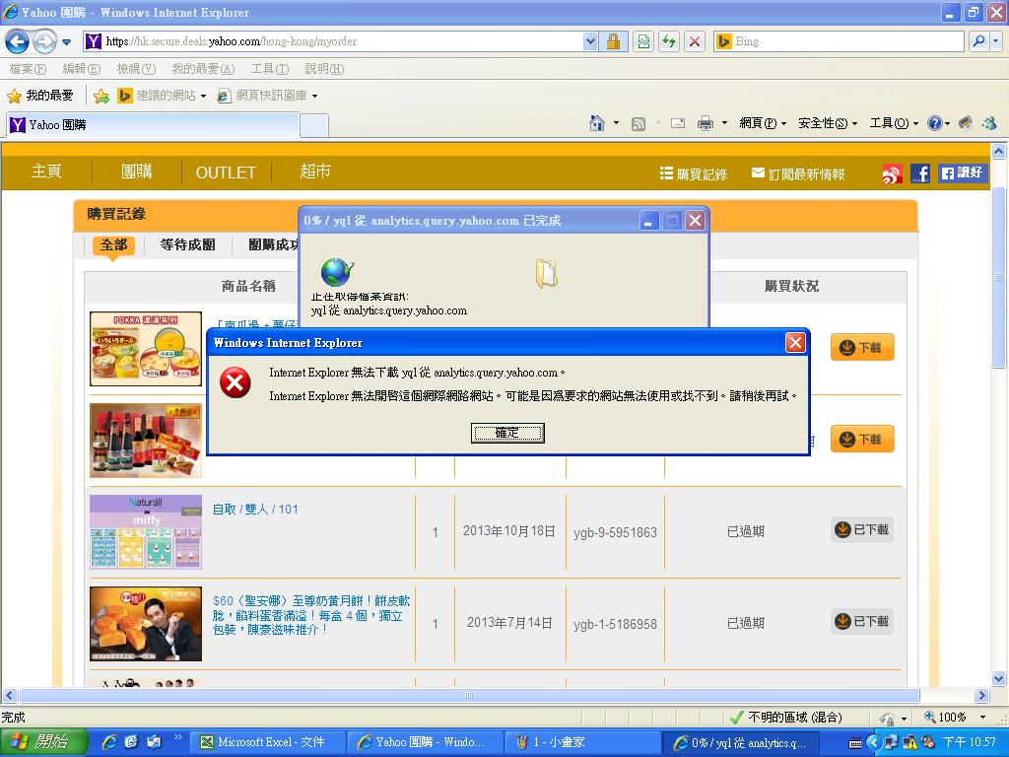Open the 超市 navigation link
Image resolution: width=1009 pixels, height=757 pixels.
[x=315, y=172]
